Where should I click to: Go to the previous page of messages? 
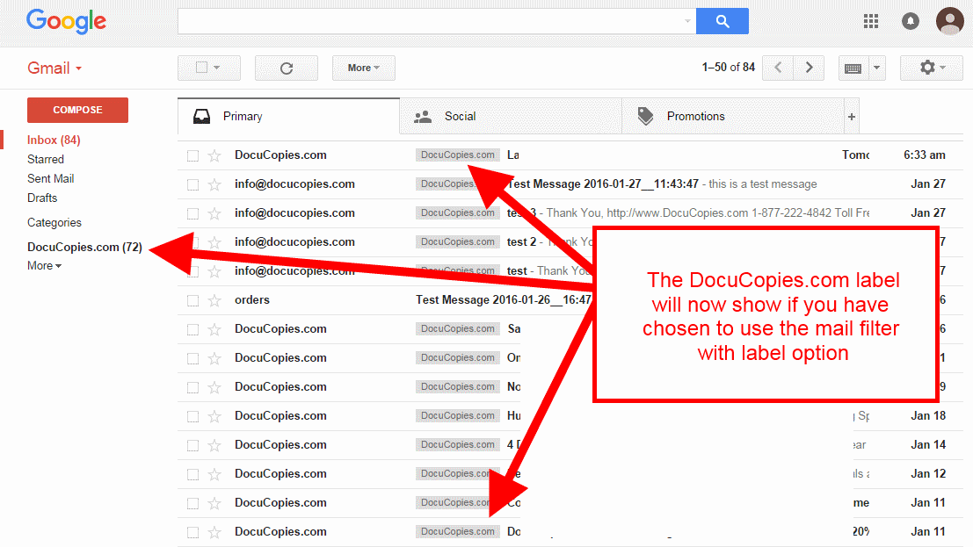coord(778,68)
